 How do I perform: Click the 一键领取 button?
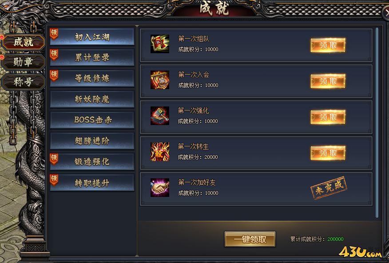click(x=250, y=239)
